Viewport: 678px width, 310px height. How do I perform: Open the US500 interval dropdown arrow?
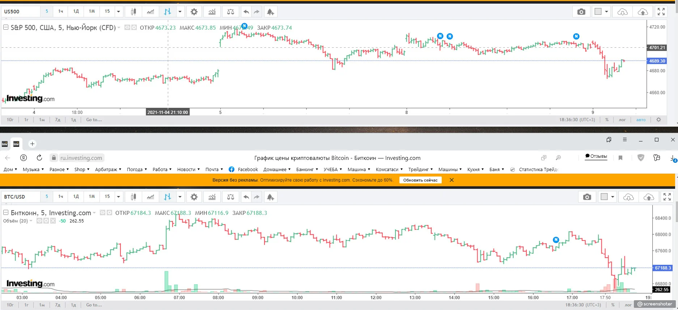(118, 12)
